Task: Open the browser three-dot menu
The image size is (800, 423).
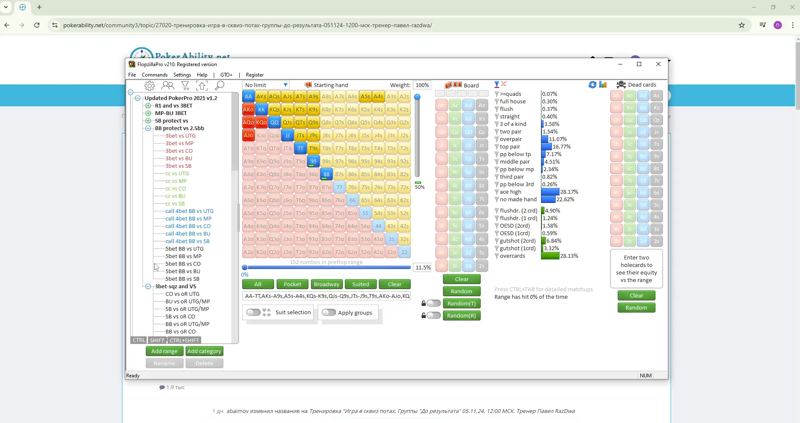Action: click(793, 25)
